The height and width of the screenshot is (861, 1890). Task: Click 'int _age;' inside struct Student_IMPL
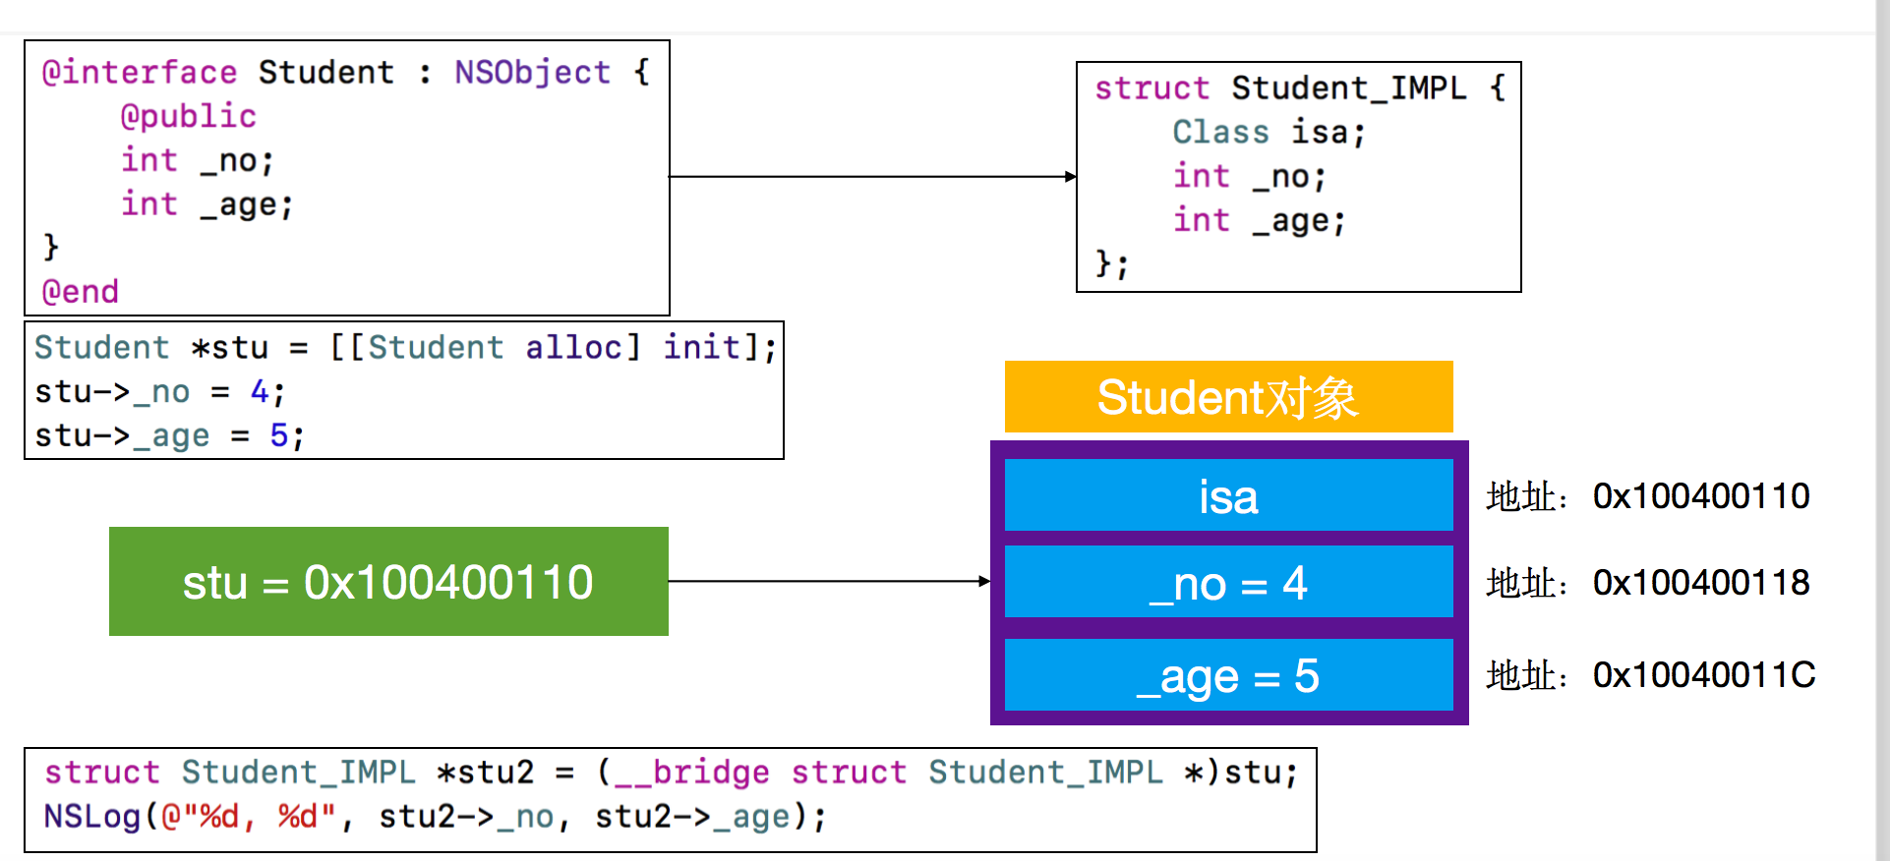click(x=1259, y=221)
